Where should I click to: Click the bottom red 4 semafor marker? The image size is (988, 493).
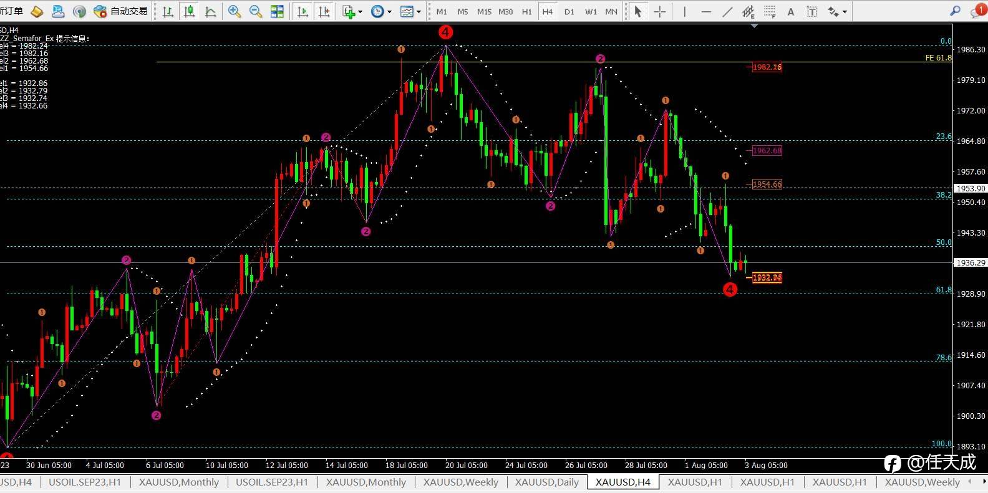click(730, 289)
